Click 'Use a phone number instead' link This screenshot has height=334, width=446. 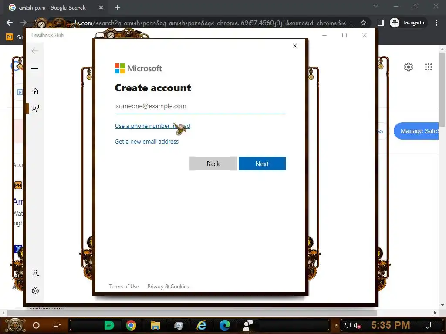click(152, 126)
